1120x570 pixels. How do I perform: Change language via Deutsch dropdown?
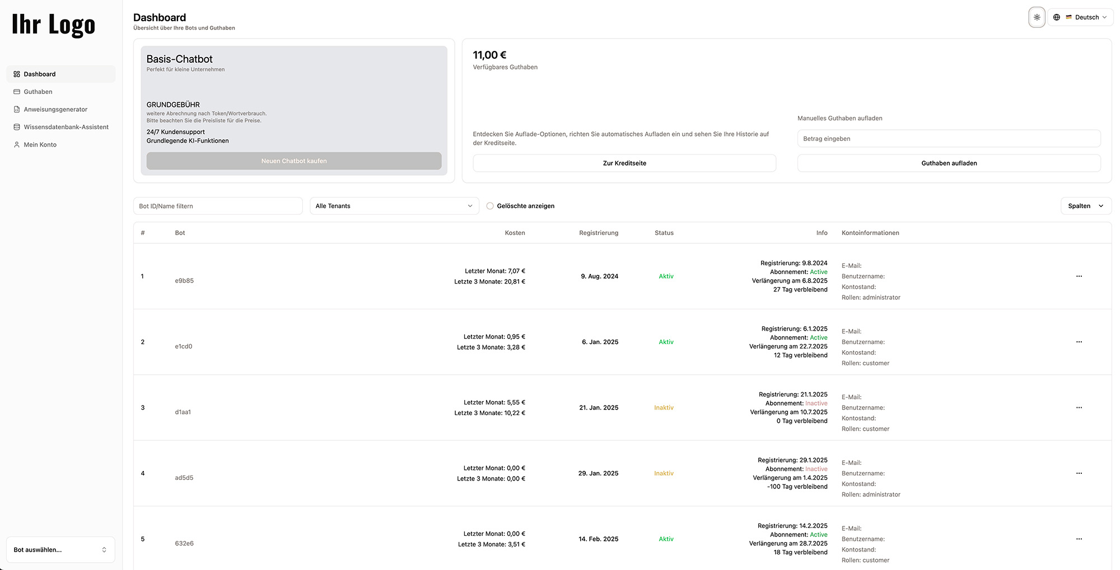(1086, 17)
